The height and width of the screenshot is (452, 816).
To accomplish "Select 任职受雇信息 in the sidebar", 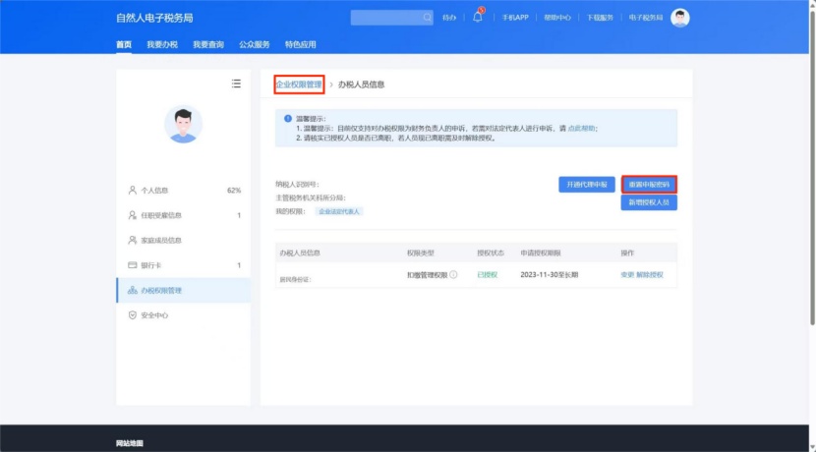I will tap(183, 215).
